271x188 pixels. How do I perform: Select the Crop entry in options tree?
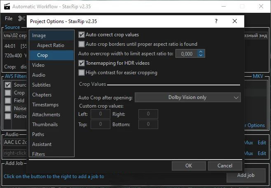[x=51, y=55]
